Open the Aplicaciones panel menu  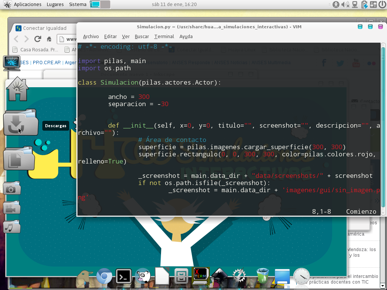coord(28,5)
